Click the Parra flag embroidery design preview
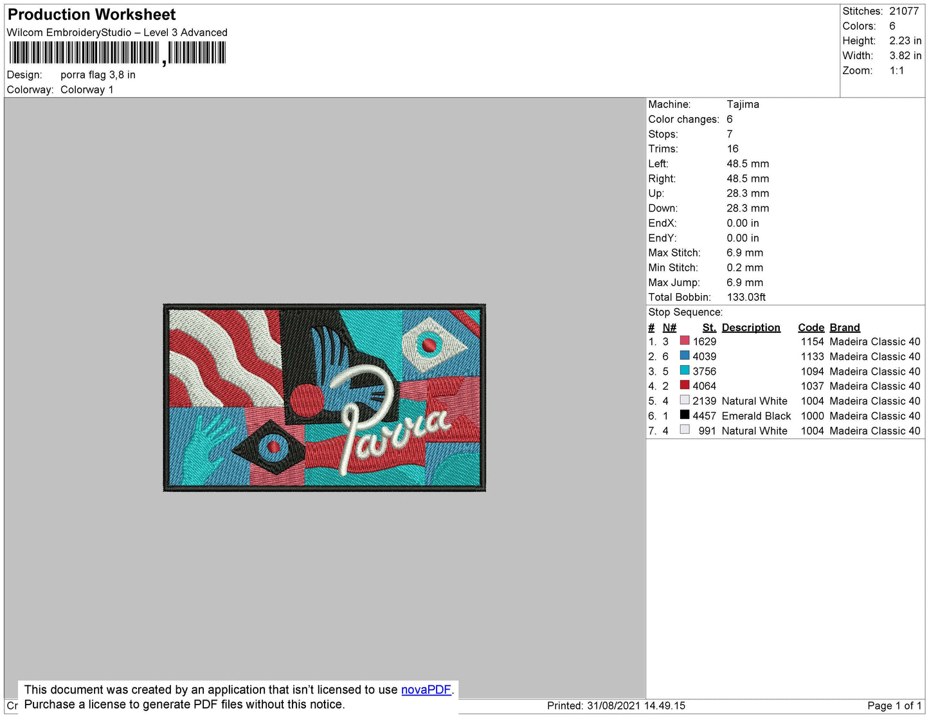The height and width of the screenshot is (718, 929). click(x=325, y=398)
